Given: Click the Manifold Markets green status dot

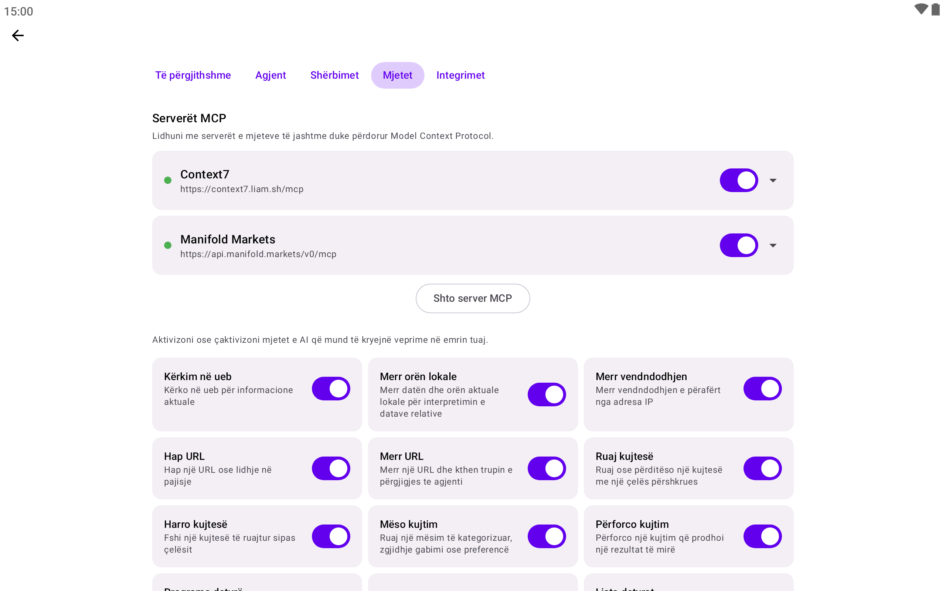Looking at the screenshot, I should tap(168, 245).
